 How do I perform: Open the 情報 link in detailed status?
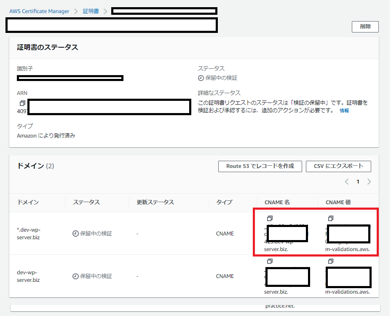pos(344,111)
